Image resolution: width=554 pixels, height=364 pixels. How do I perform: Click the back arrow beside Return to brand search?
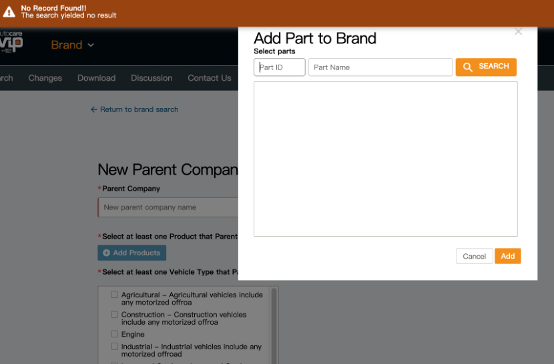pyautogui.click(x=94, y=109)
